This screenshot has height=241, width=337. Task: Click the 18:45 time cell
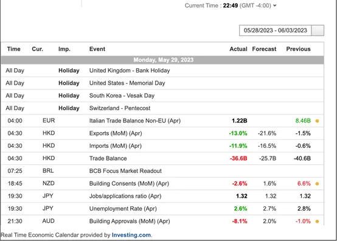pyautogui.click(x=15, y=184)
